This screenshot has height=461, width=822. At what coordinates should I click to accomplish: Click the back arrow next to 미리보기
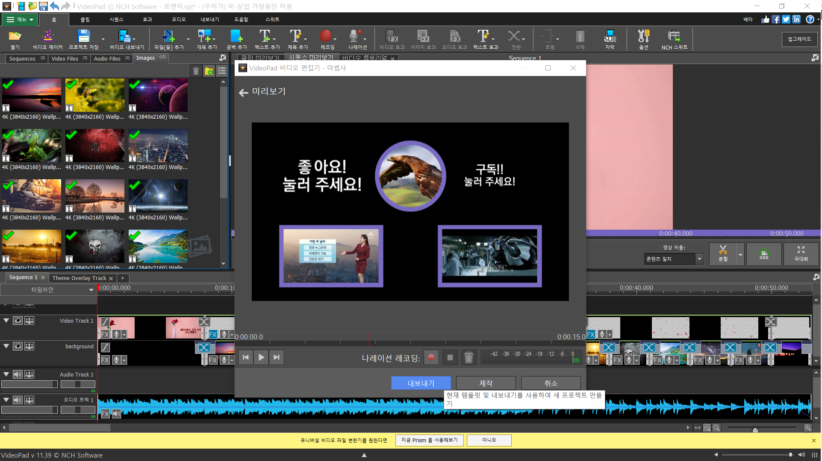point(244,93)
